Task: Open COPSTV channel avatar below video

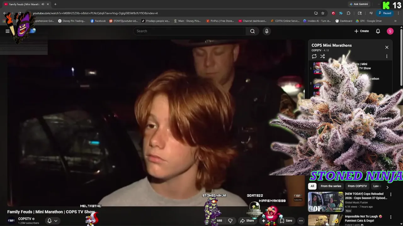Action: [x=11, y=220]
